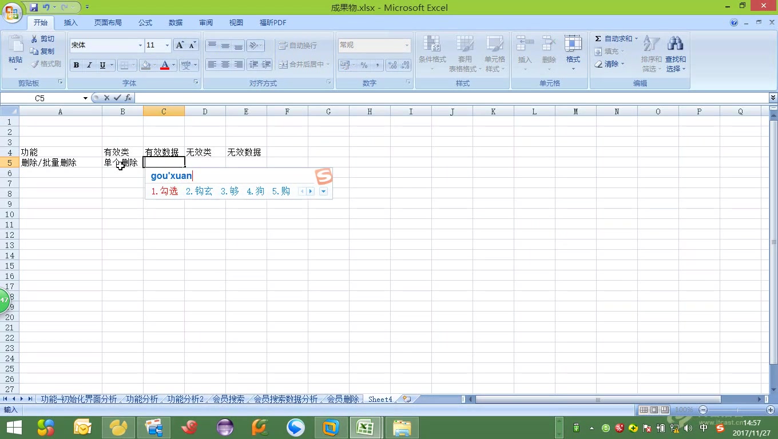Screen dimensions: 778x439
Task: Toggle bold formatting on selected cell
Action: [76, 65]
